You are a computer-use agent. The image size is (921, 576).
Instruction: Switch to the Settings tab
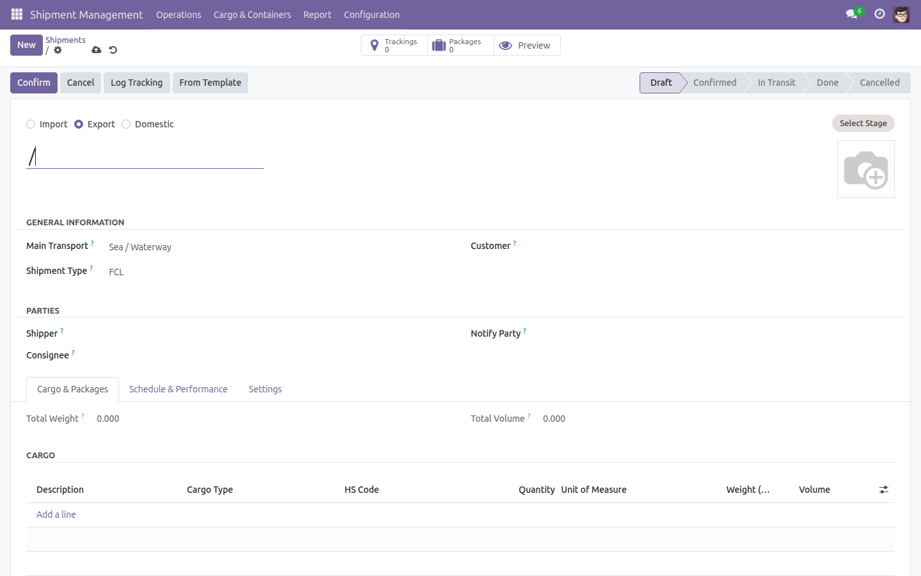(x=265, y=389)
